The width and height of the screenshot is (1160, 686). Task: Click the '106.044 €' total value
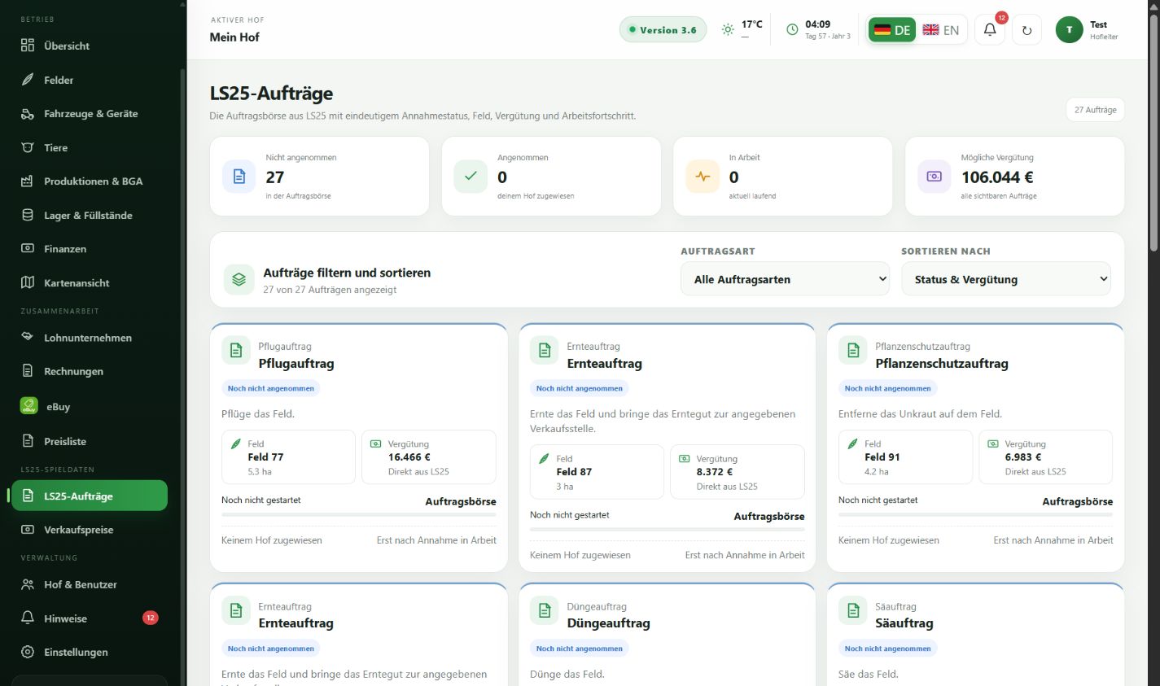[x=997, y=177]
